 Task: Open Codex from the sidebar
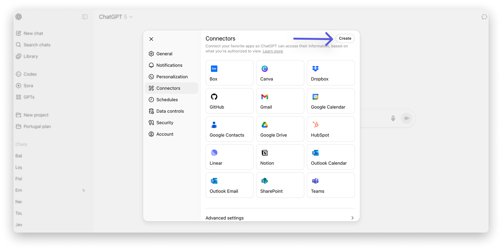coord(26,74)
